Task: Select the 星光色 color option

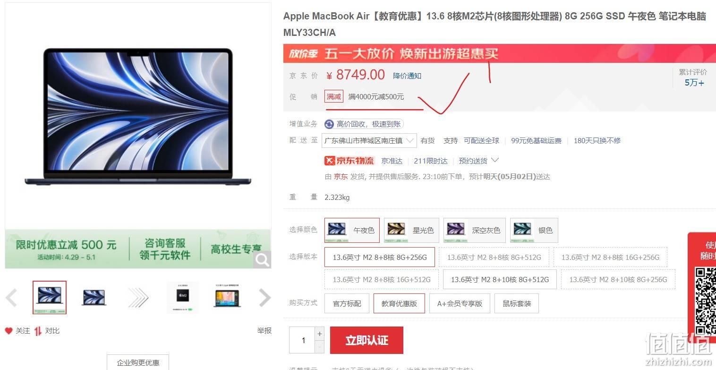Action: pos(411,230)
